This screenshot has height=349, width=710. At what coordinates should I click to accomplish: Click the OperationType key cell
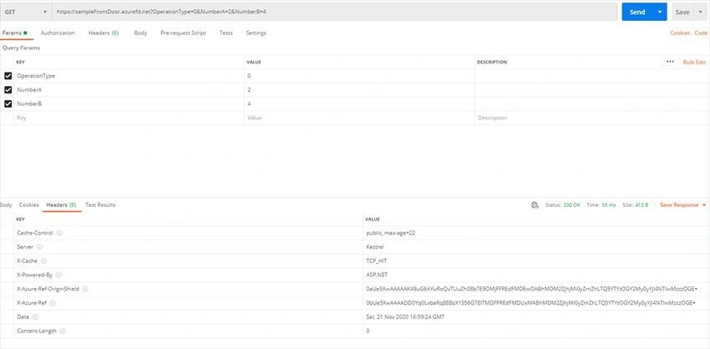tap(129, 76)
